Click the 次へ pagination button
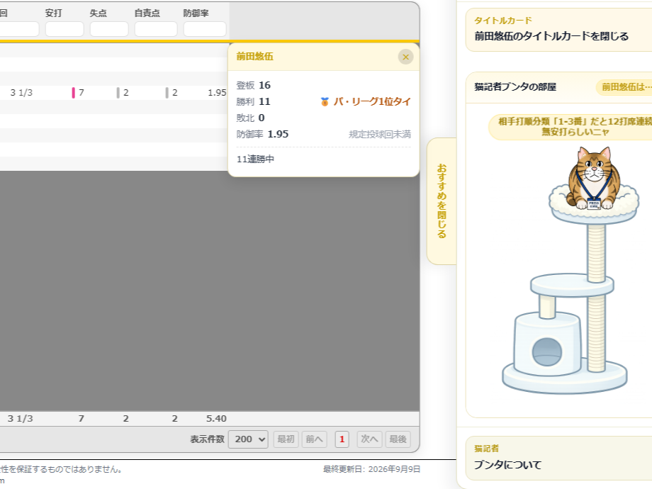The image size is (652, 489). tap(370, 439)
